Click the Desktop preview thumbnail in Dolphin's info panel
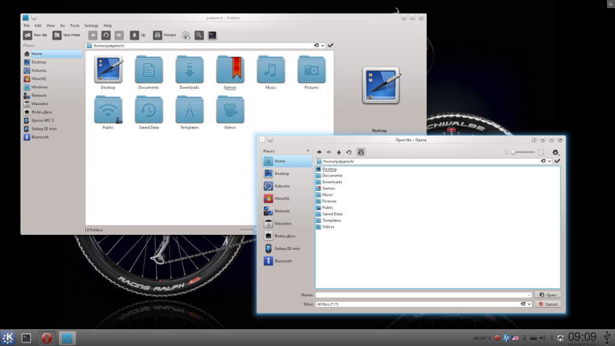The width and height of the screenshot is (615, 346). pyautogui.click(x=380, y=85)
